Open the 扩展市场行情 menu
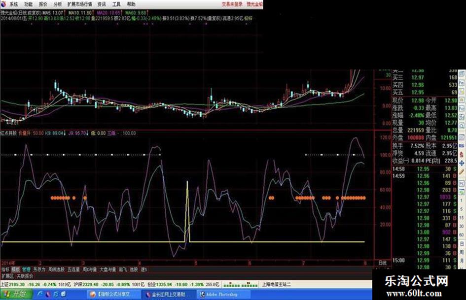 80,4
